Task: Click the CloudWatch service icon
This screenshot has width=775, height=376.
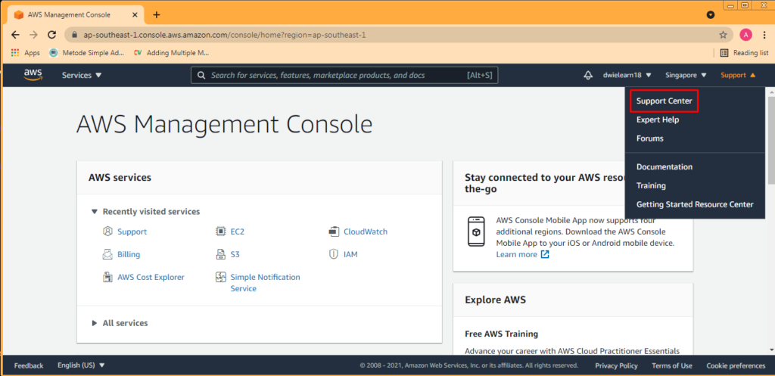Action: [x=334, y=232]
